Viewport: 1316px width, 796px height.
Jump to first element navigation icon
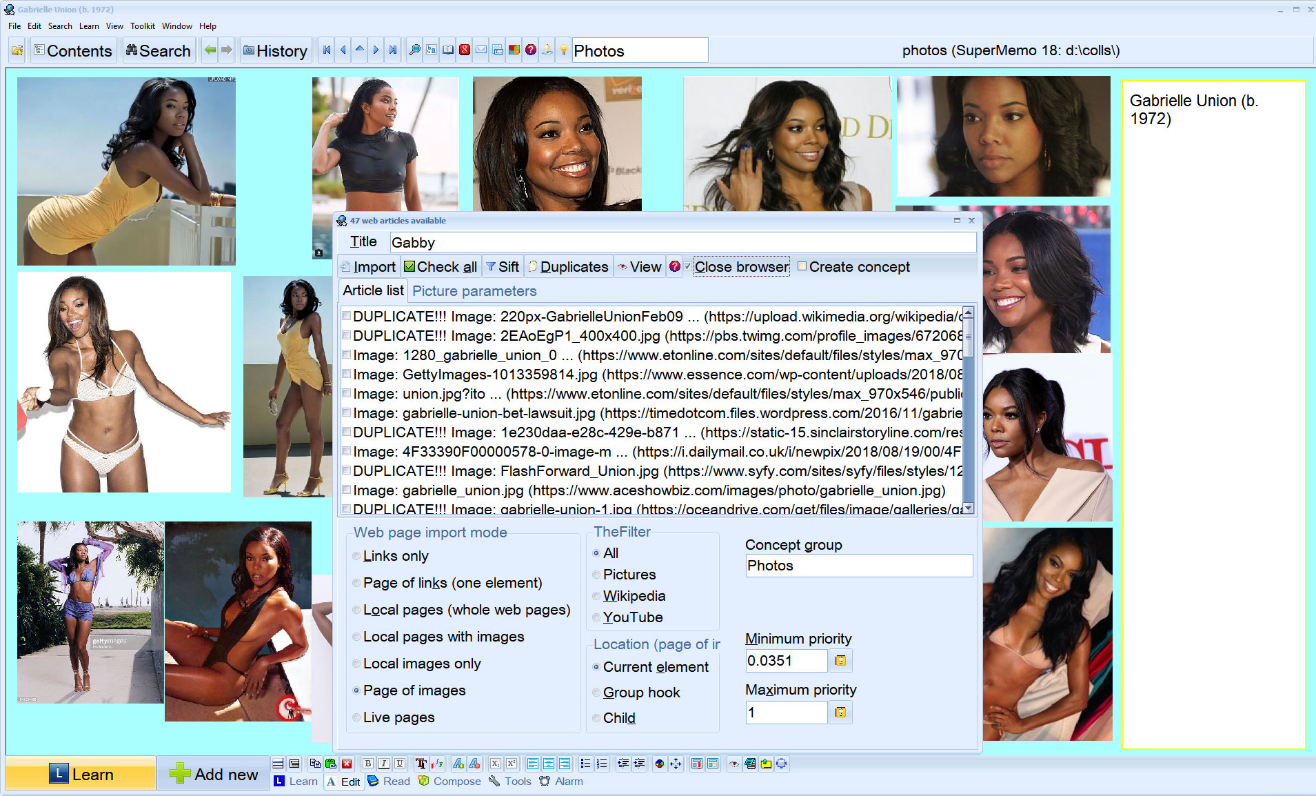pos(327,50)
